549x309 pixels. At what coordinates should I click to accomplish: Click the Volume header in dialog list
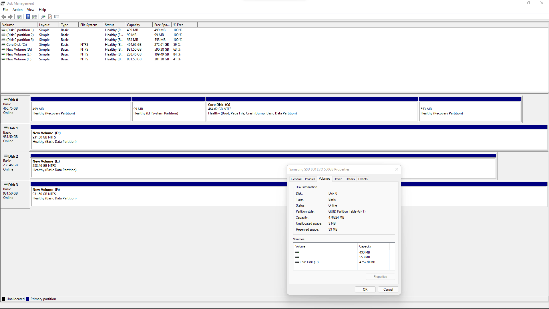pos(325,246)
